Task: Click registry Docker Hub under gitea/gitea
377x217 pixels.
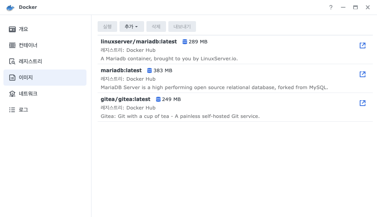Action: 128,108
